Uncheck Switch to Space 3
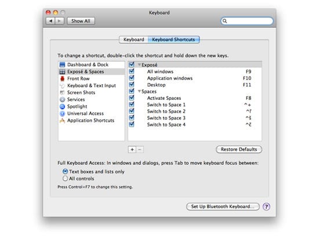Image resolution: width=319 pixels, height=236 pixels. coord(132,118)
